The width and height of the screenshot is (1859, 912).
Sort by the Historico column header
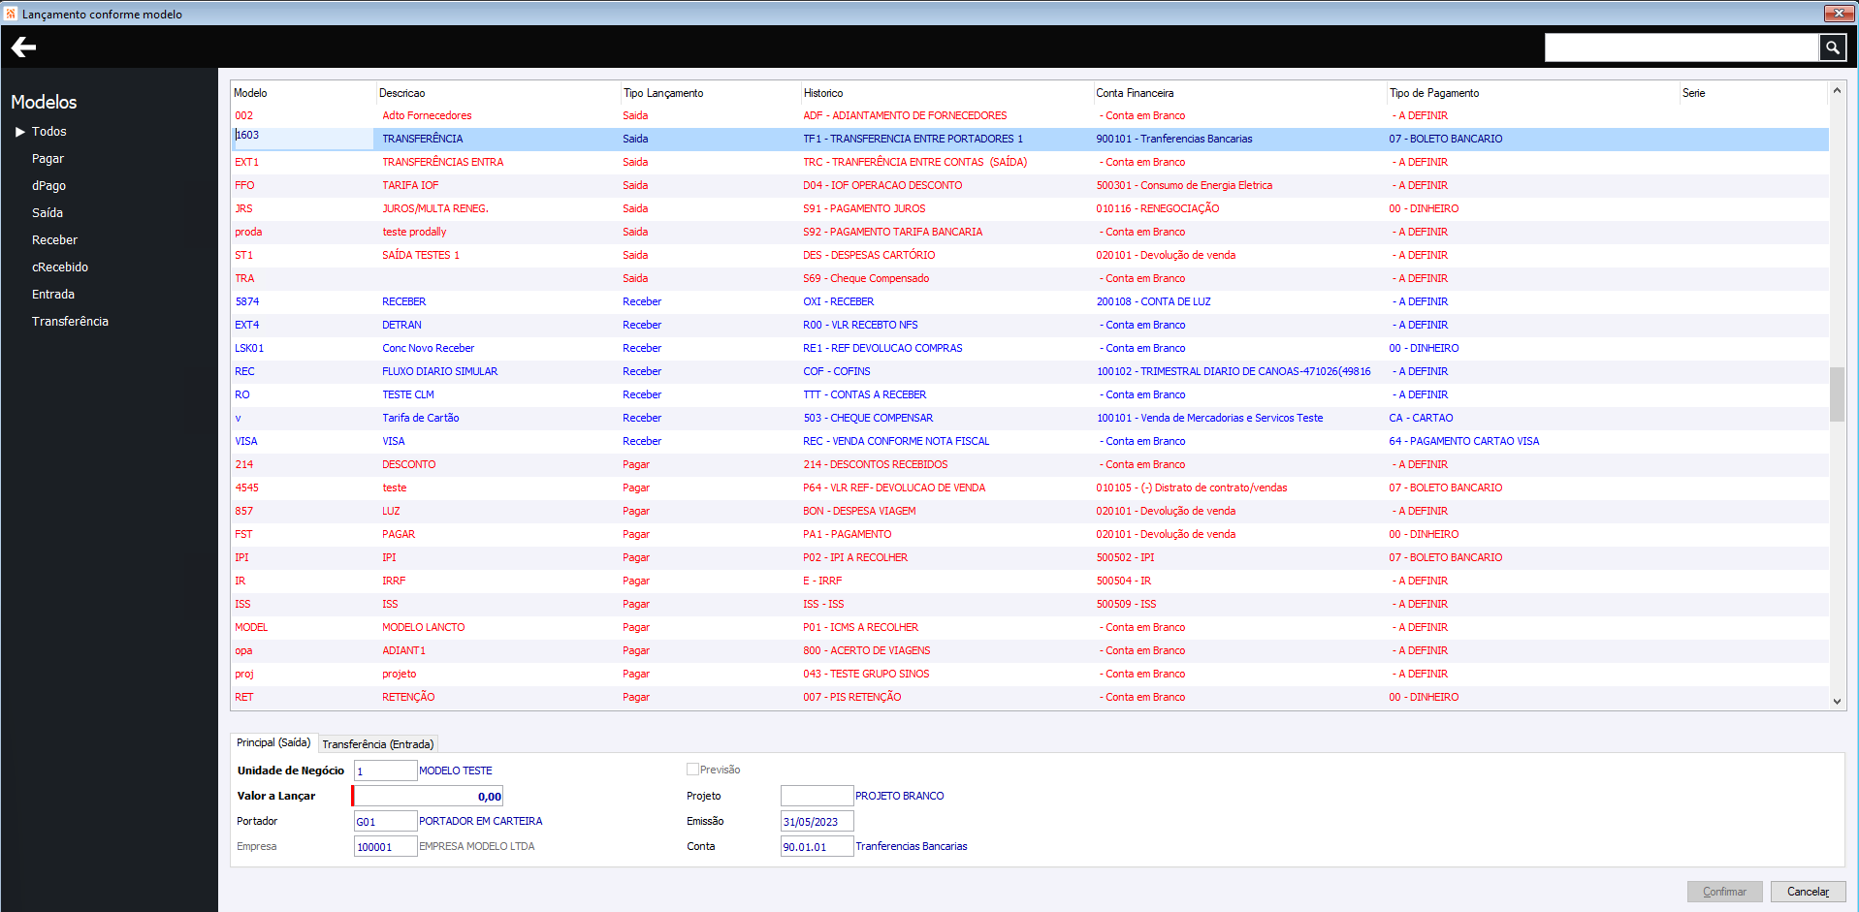946,93
